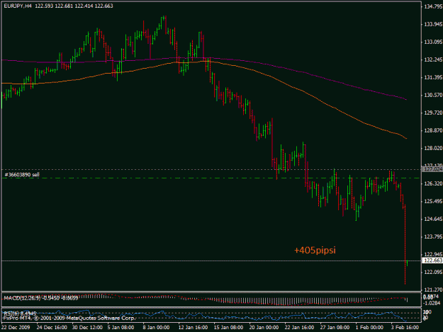Click the 124.645 price axis label

tap(433, 219)
